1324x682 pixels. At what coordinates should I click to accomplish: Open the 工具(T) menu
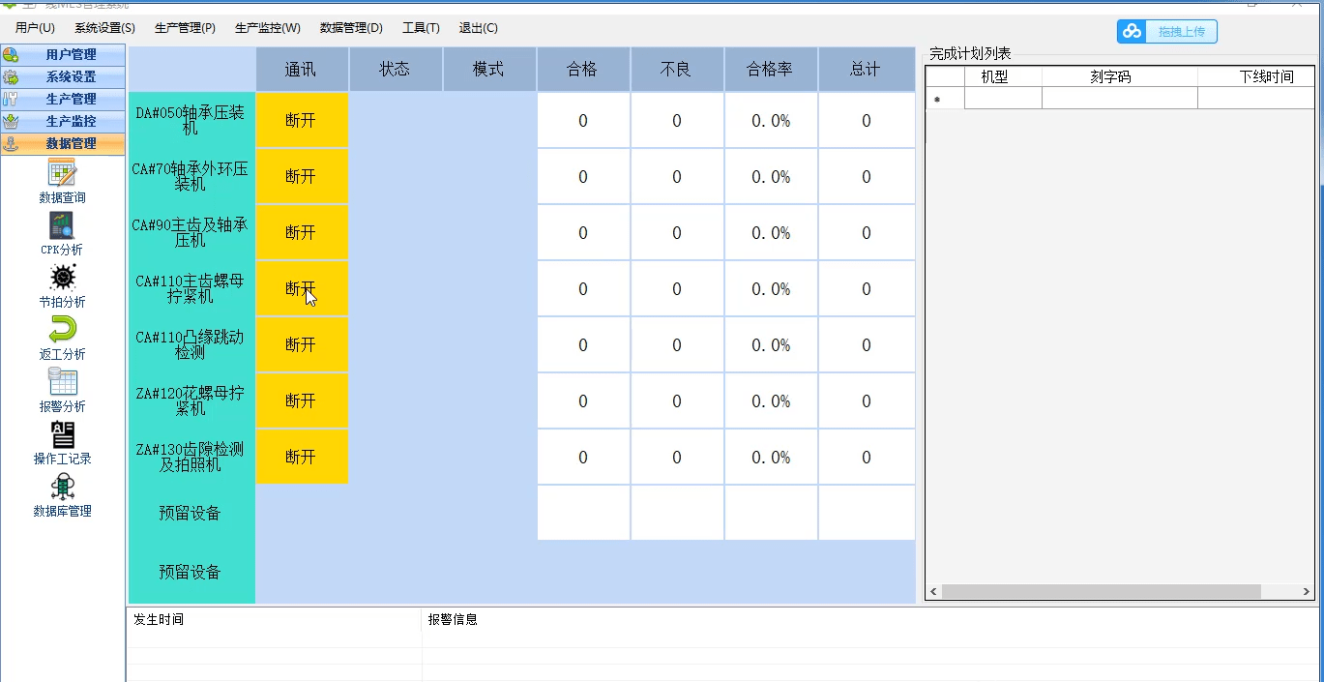[x=421, y=28]
